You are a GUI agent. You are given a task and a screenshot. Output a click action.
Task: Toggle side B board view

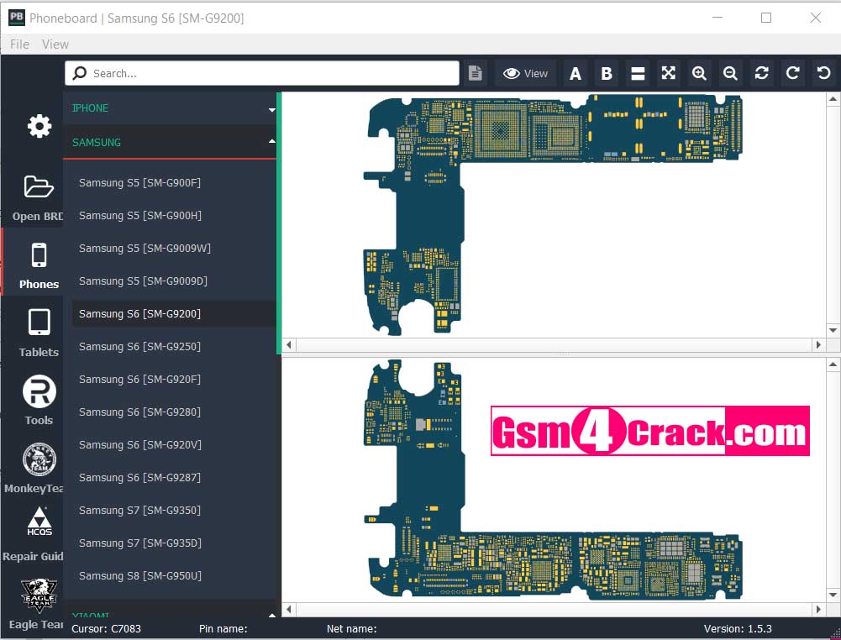(607, 73)
